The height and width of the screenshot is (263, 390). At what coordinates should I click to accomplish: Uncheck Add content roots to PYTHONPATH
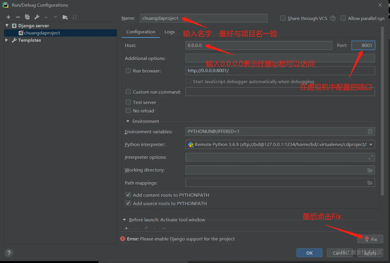tap(128, 195)
